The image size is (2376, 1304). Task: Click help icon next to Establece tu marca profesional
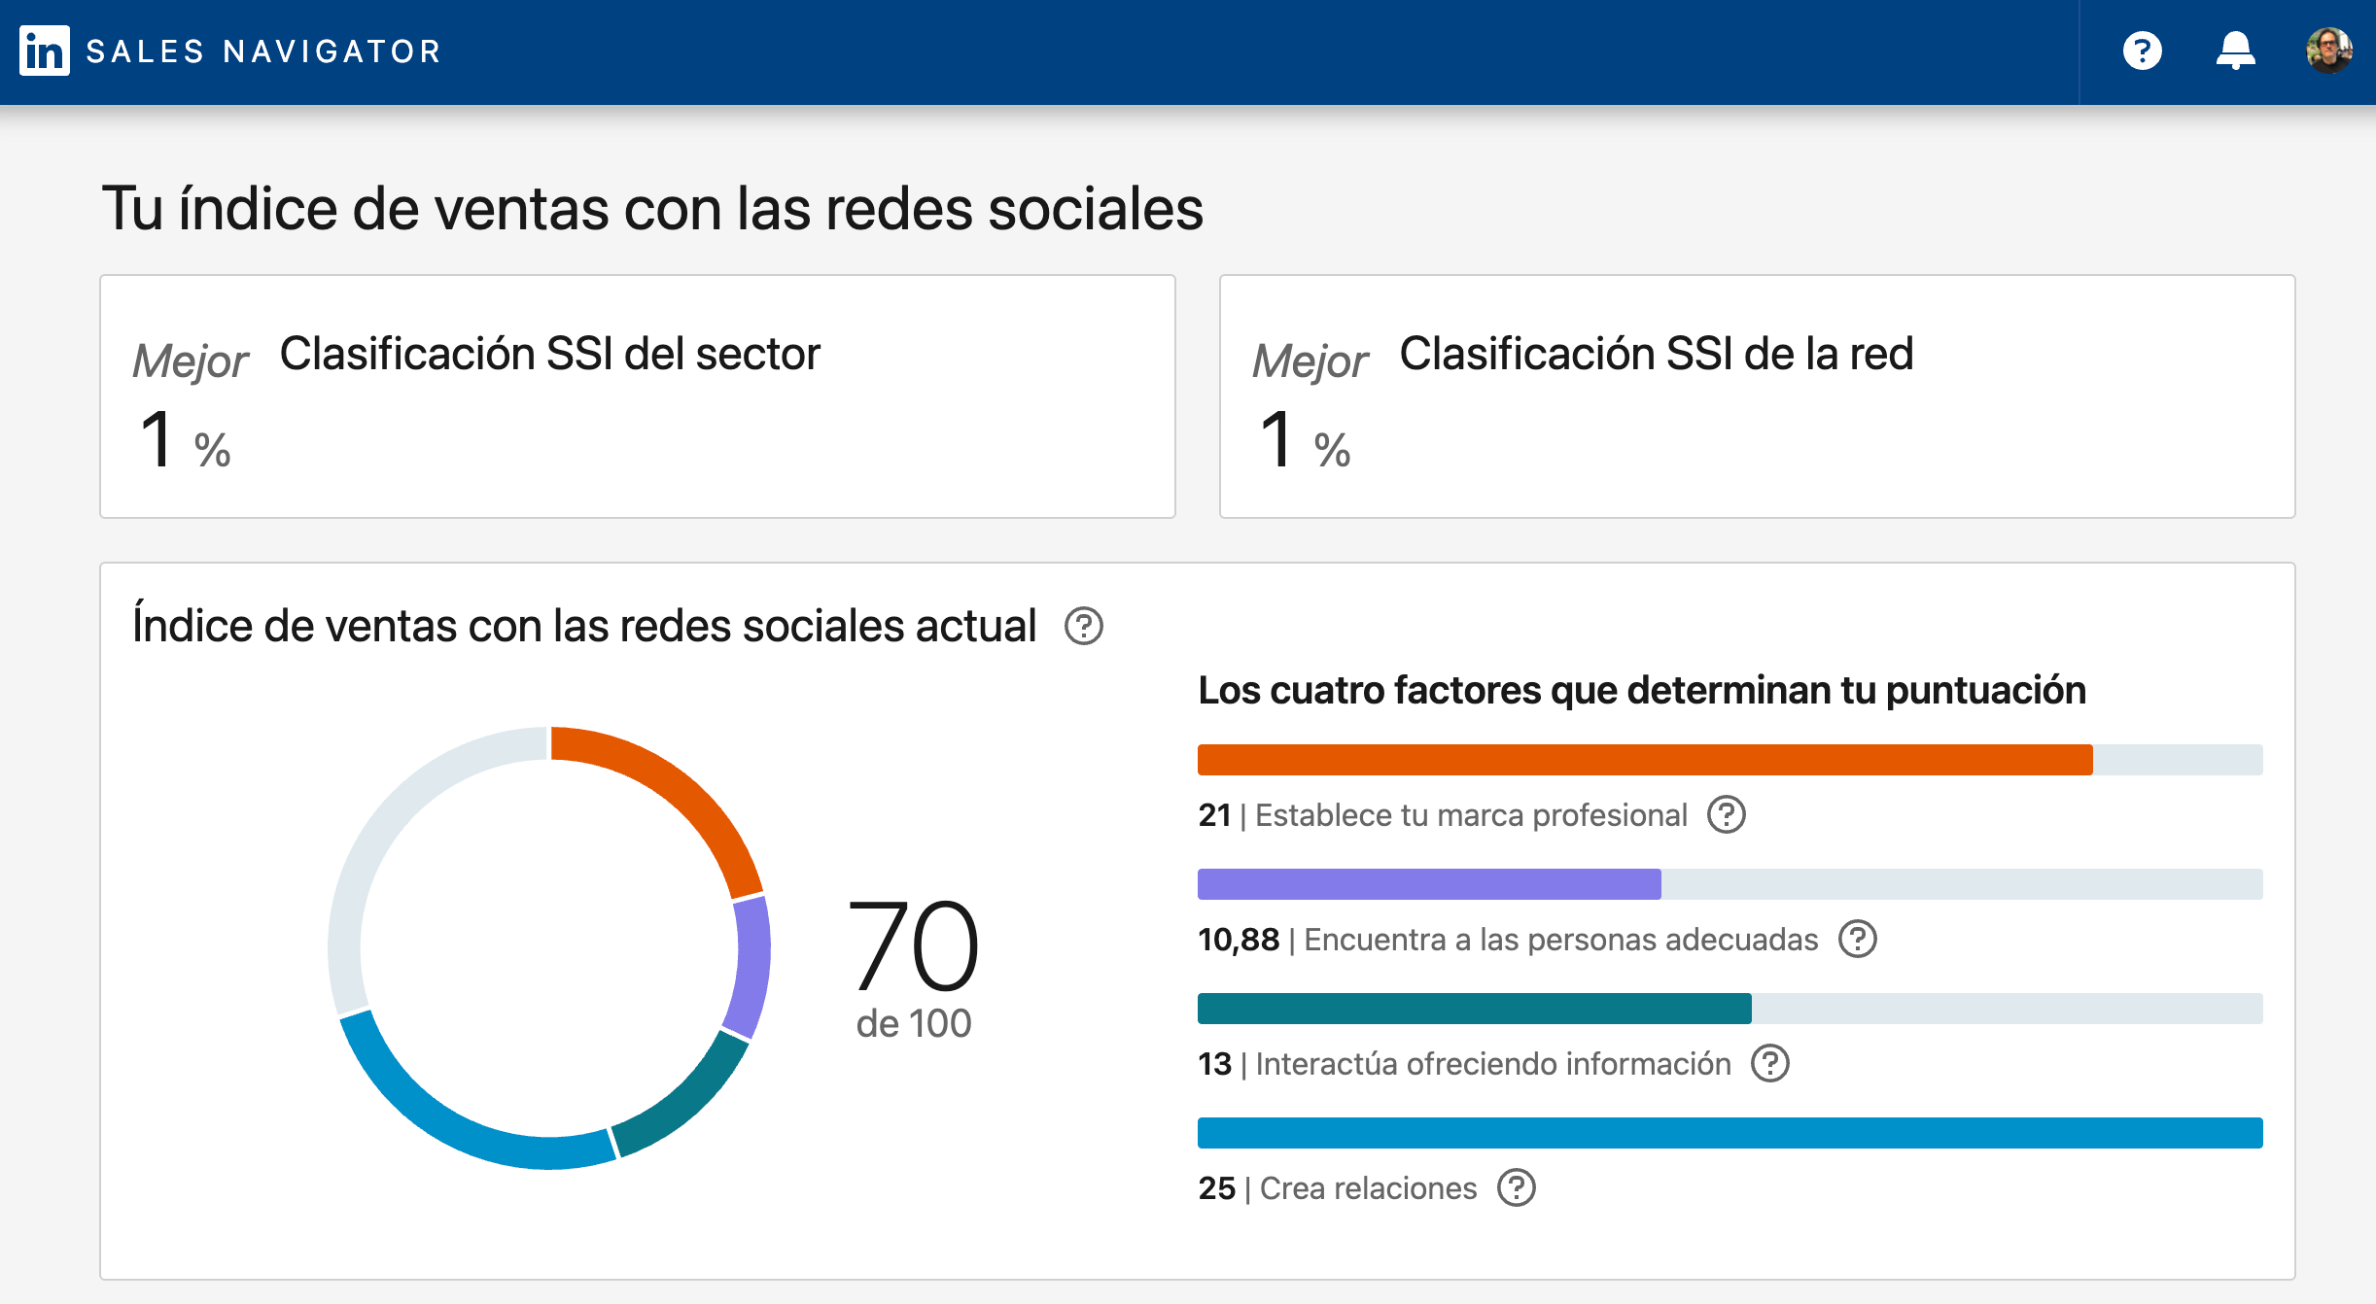[x=1727, y=814]
